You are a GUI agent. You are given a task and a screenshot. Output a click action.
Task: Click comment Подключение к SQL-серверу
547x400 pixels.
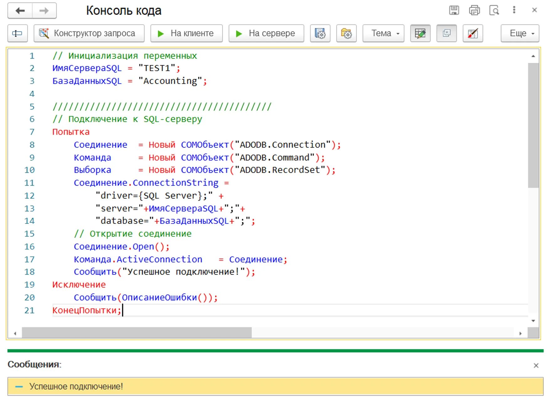point(127,119)
